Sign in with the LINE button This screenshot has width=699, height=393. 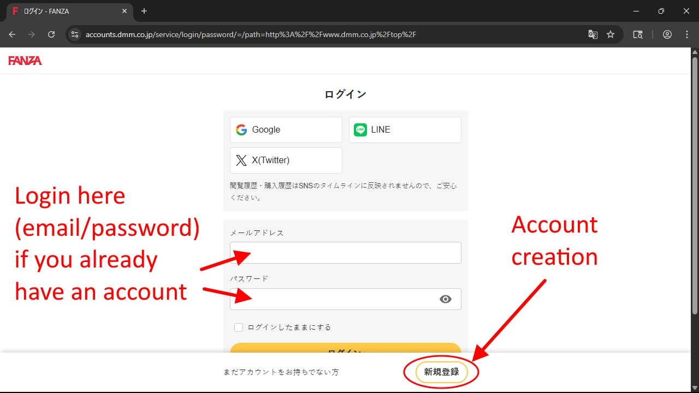[x=405, y=130]
